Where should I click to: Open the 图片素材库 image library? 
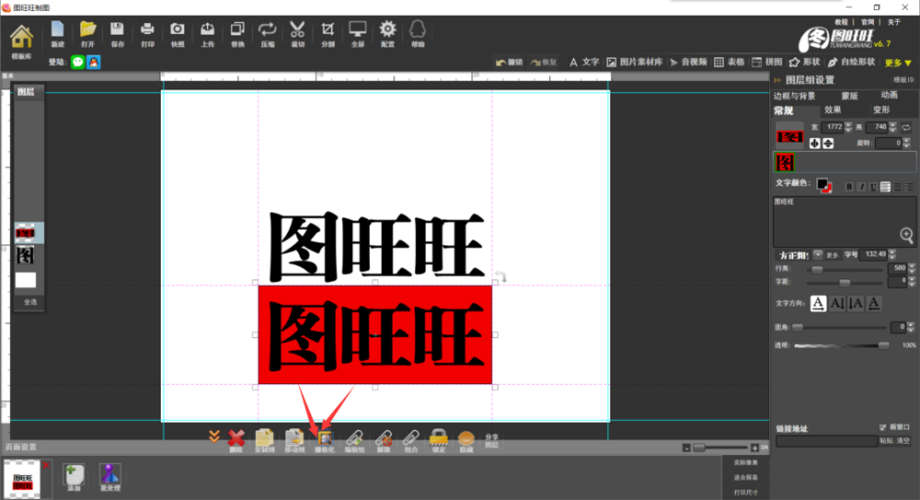(634, 62)
